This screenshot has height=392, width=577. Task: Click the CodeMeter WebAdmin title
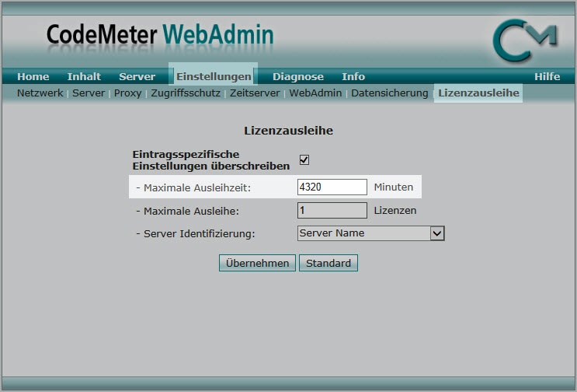coord(160,35)
